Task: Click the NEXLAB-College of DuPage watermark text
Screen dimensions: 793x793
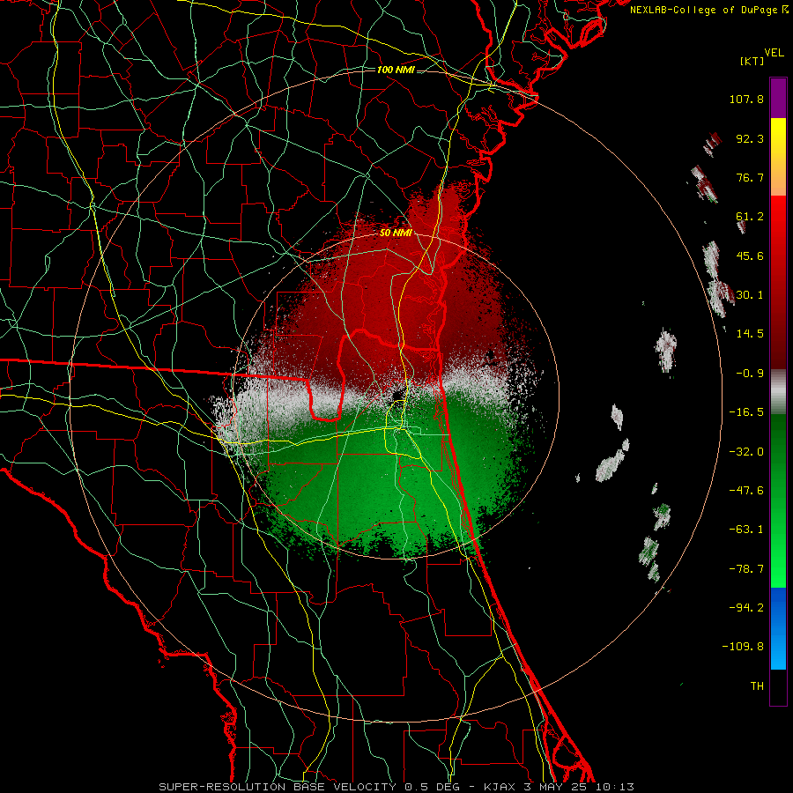Action: pos(708,10)
